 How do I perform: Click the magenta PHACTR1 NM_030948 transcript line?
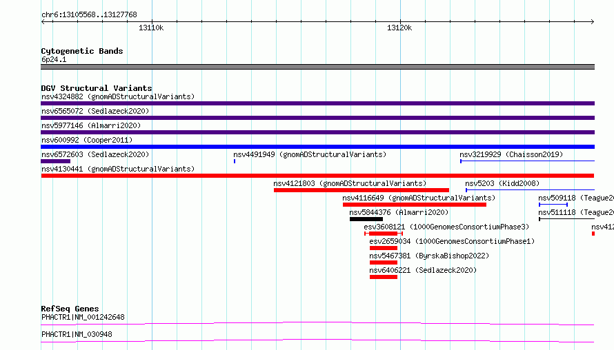317,340
